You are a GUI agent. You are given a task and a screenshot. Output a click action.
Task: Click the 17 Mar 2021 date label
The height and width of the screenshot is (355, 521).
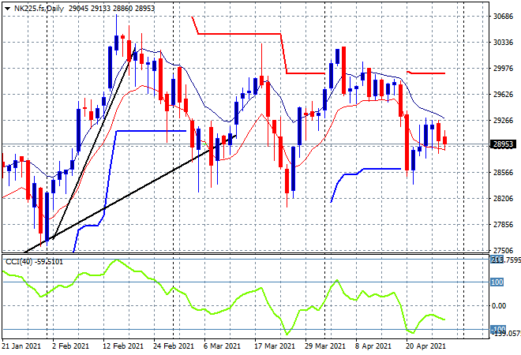click(275, 346)
